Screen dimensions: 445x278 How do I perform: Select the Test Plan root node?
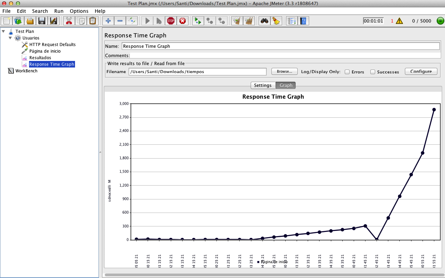tap(25, 31)
